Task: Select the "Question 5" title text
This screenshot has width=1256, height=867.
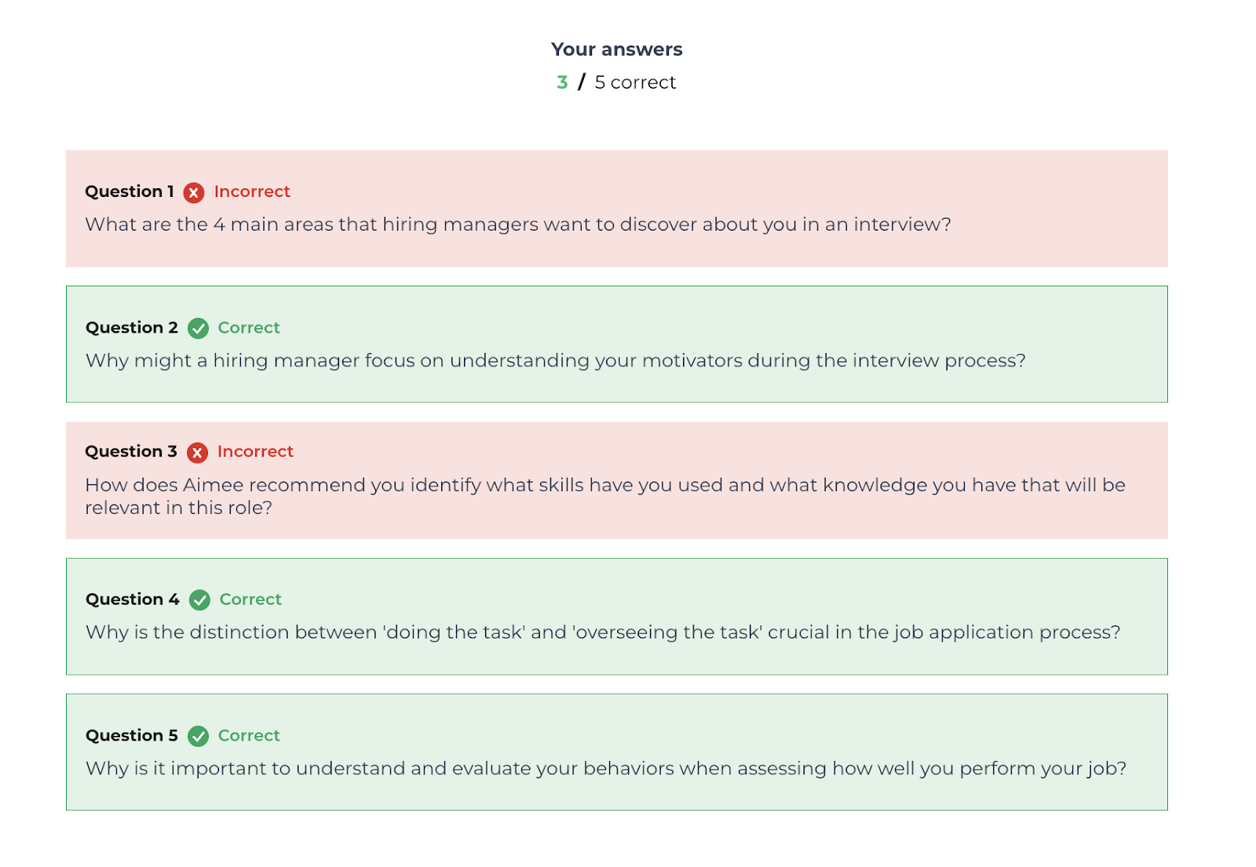Action: [x=132, y=736]
